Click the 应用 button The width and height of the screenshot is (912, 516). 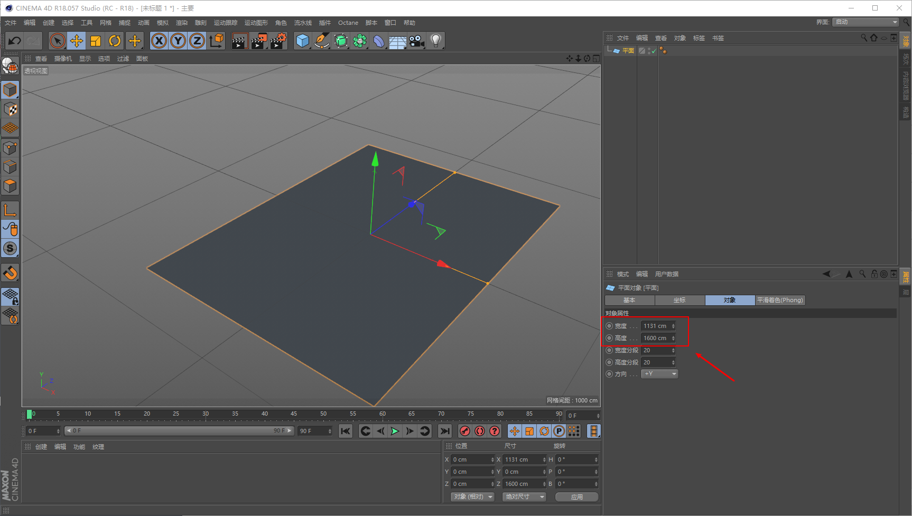[x=577, y=497]
